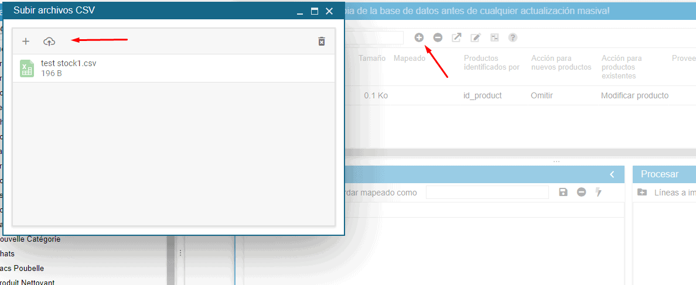The height and width of the screenshot is (285, 696).
Task: Add a CSV file with the round plus icon
Action: pos(419,37)
